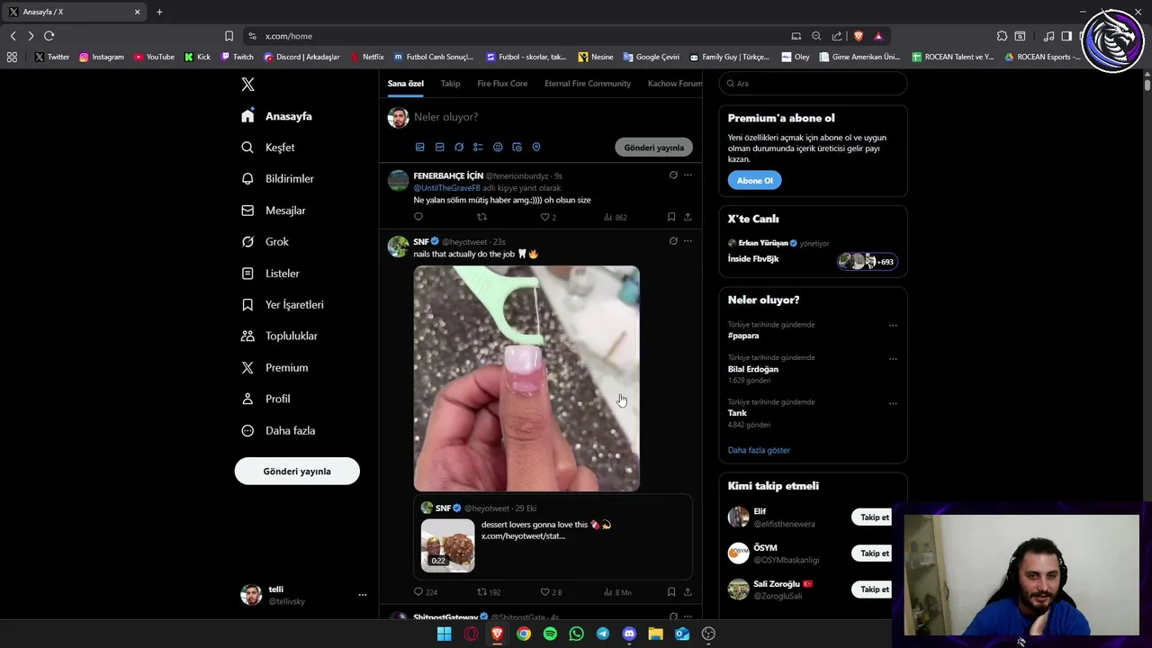Add poll to post
Image resolution: width=1152 pixels, height=648 pixels.
(478, 147)
